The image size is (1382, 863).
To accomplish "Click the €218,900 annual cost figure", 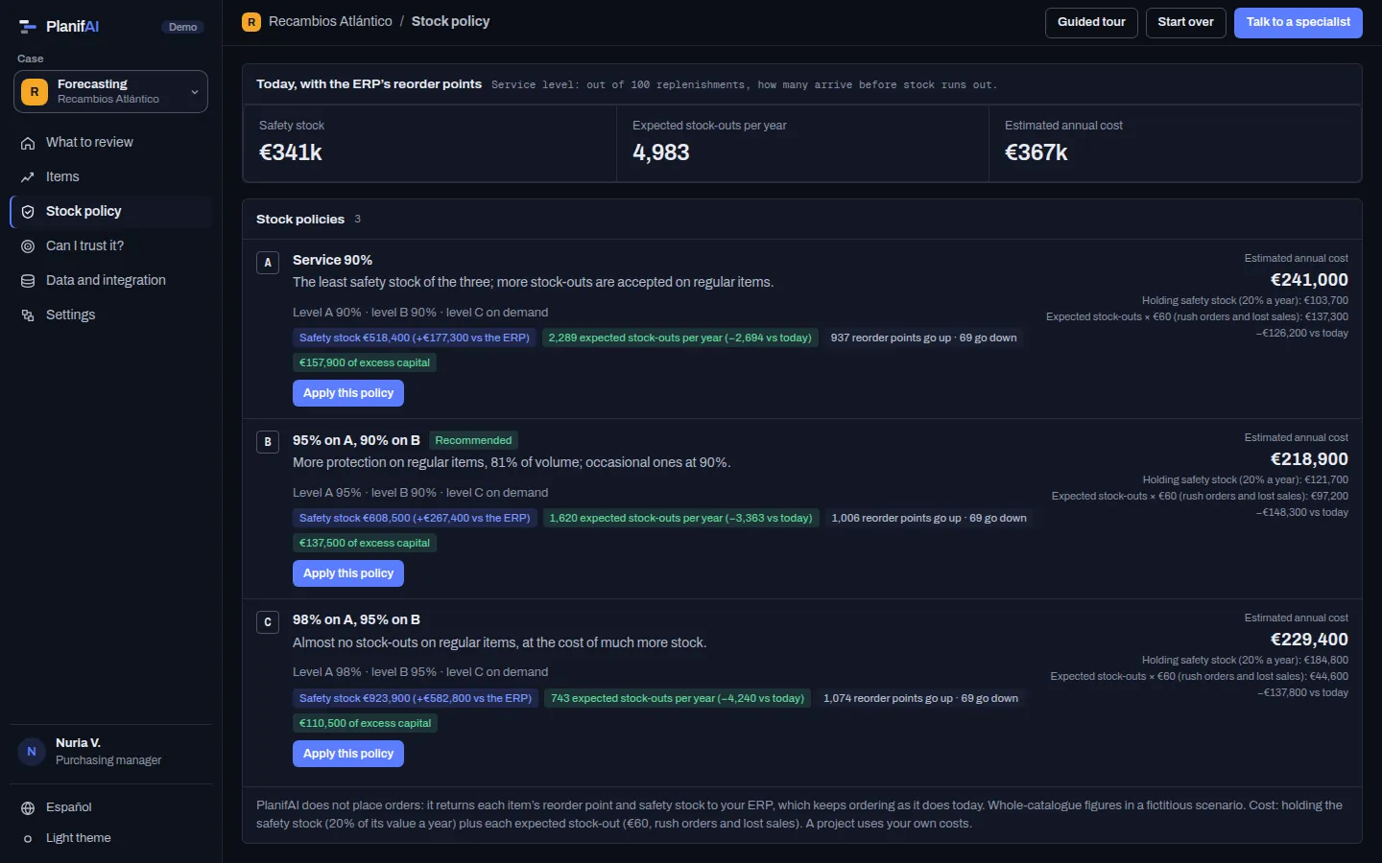I will pos(1309,459).
